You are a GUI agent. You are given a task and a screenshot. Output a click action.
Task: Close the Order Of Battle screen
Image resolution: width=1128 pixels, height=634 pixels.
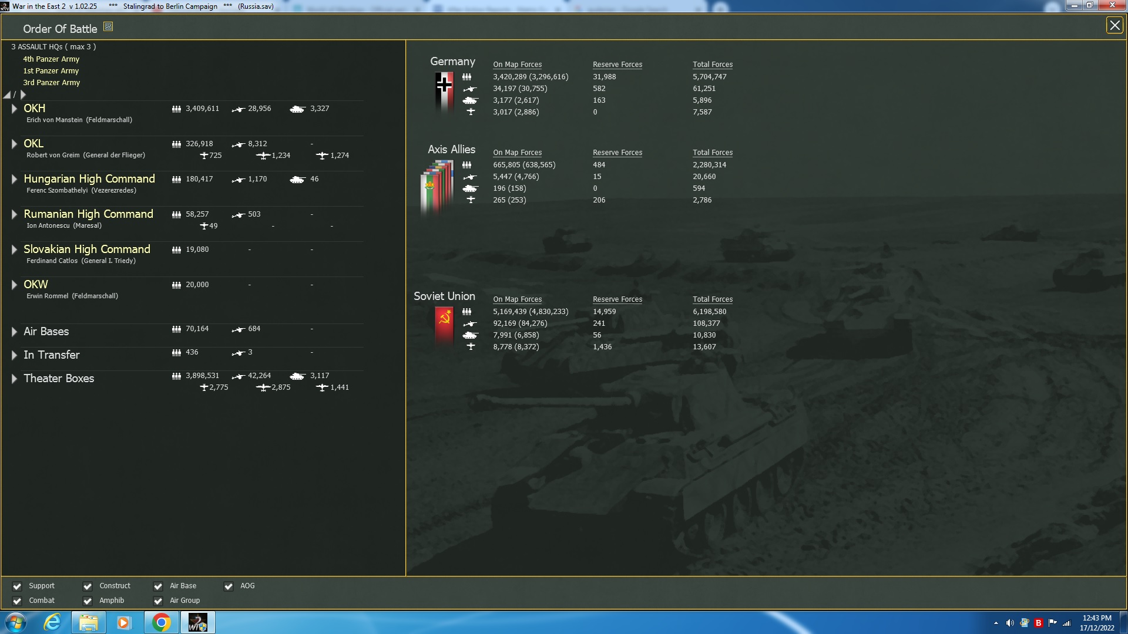tap(1114, 25)
